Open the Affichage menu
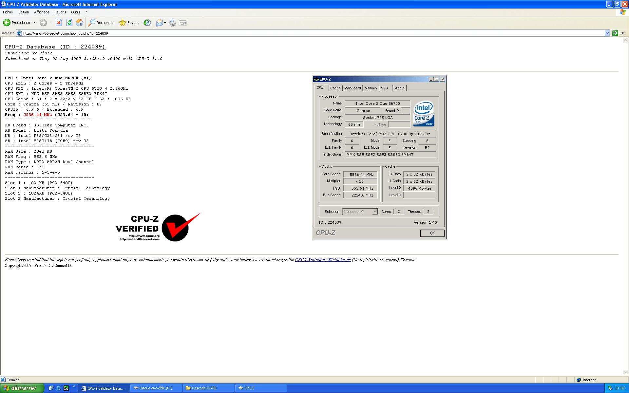The width and height of the screenshot is (629, 393). pyautogui.click(x=42, y=12)
